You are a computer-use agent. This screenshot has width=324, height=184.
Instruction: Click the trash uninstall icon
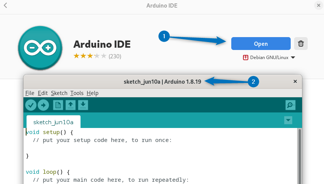(301, 44)
